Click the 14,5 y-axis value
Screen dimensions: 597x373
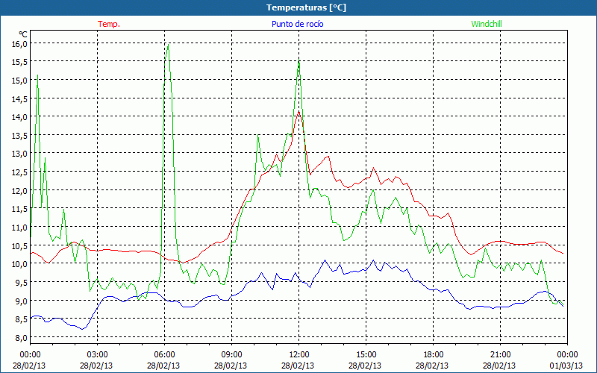[x=20, y=98]
